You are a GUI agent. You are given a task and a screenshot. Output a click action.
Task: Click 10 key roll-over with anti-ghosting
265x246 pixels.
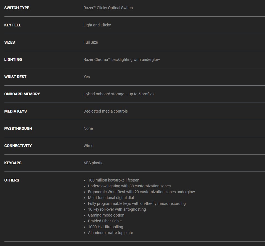point(117,209)
